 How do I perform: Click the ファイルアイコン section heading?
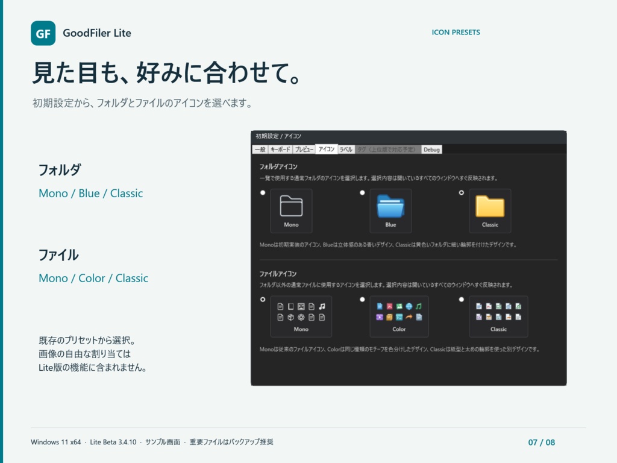tap(278, 274)
